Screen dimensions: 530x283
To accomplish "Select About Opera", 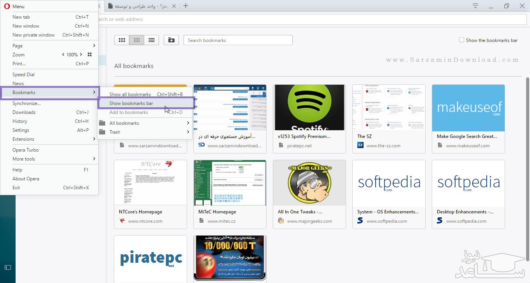I will coord(49,179).
